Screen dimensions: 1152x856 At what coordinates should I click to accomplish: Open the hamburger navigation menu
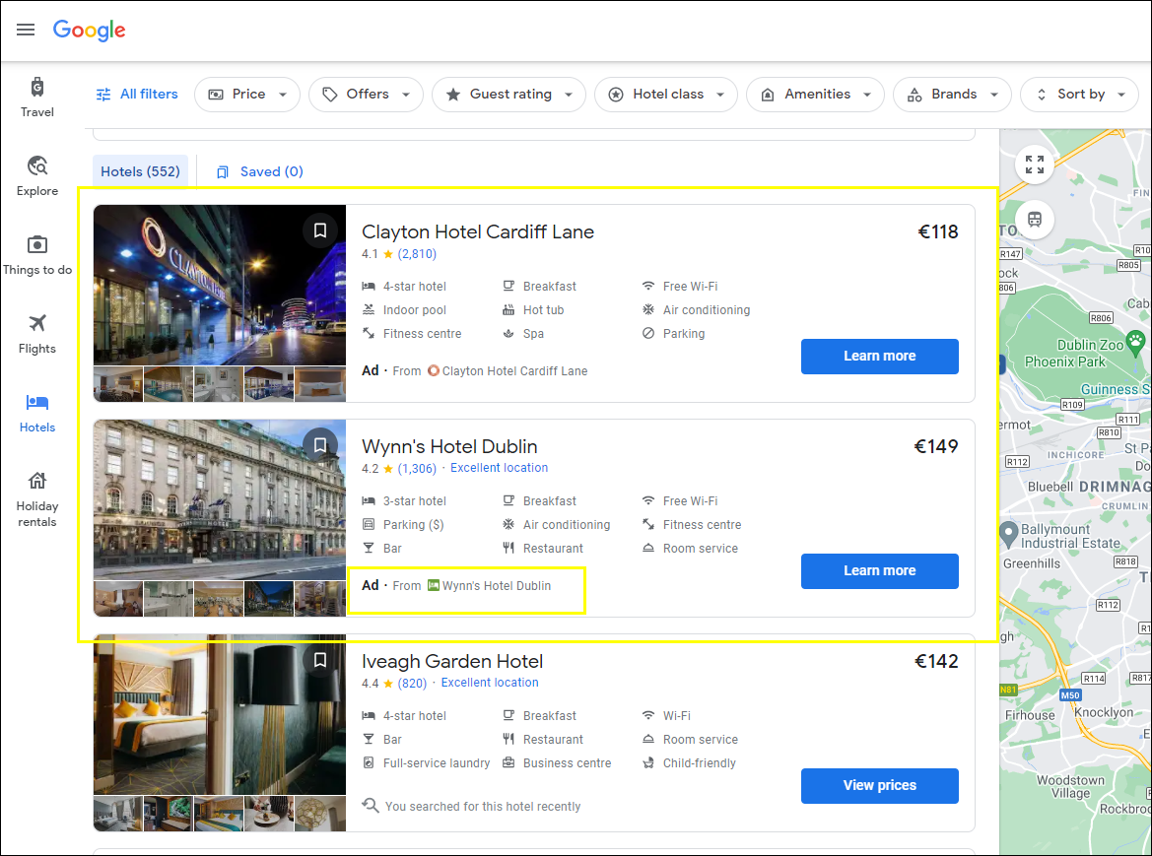[26, 30]
